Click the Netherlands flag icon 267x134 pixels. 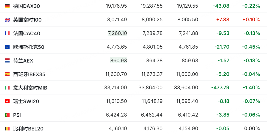coord(7,60)
